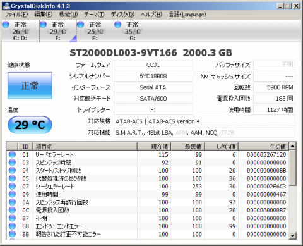Click the 現在値 column header
The width and height of the screenshot is (303, 246).
tap(154, 147)
